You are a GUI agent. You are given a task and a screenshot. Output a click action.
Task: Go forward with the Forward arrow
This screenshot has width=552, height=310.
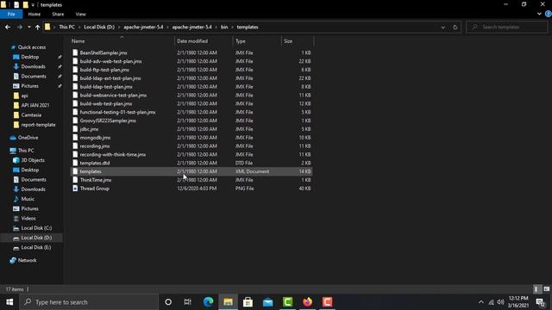click(x=20, y=27)
